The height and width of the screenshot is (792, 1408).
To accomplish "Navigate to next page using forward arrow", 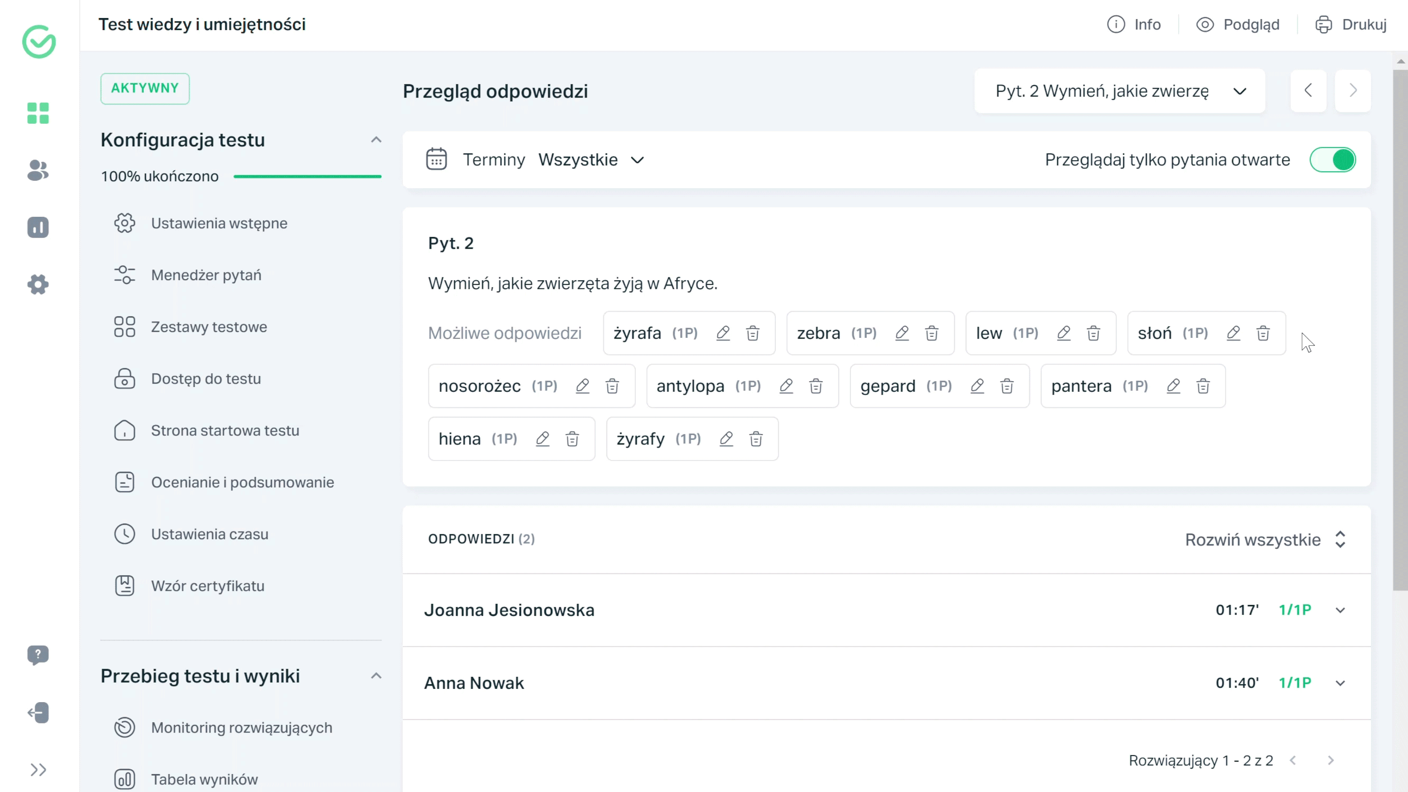I will pyautogui.click(x=1353, y=90).
